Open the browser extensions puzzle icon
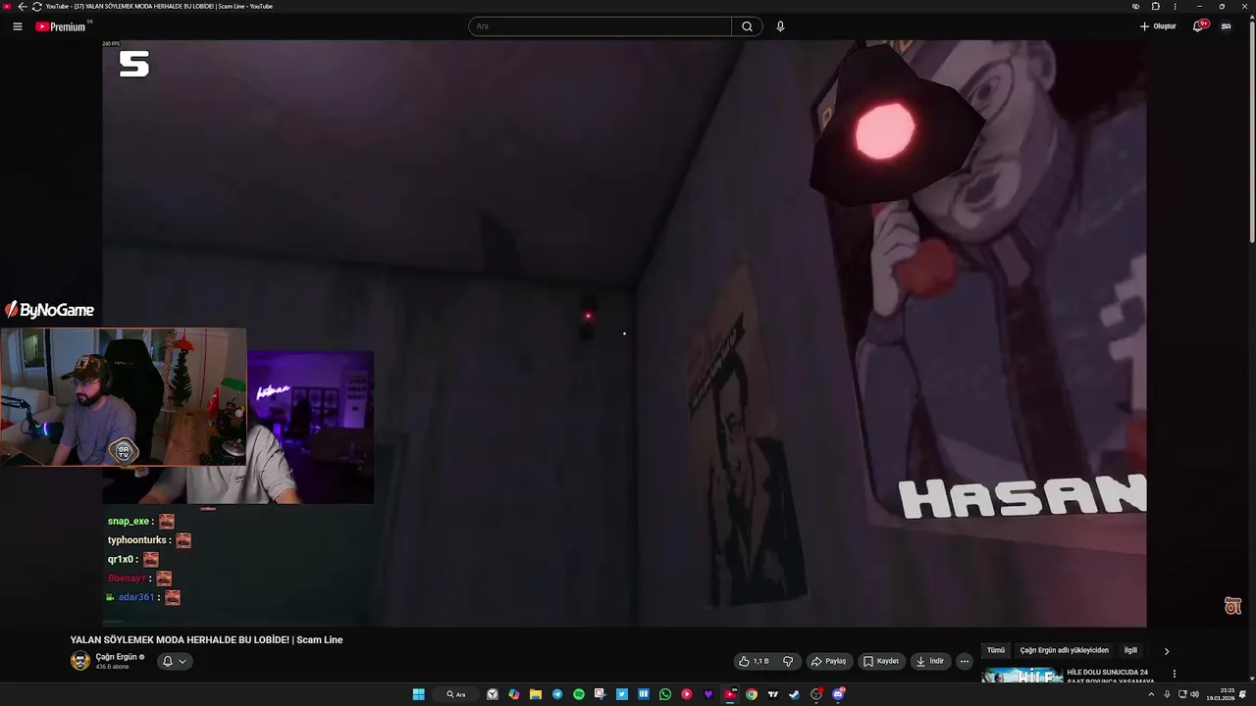Viewport: 1256px width, 706px height. coord(1156,6)
